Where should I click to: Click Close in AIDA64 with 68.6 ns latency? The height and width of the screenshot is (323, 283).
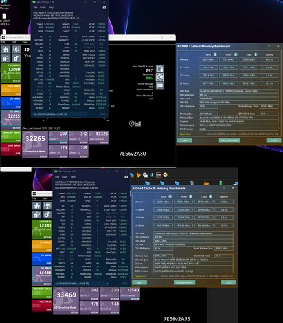pos(274,140)
